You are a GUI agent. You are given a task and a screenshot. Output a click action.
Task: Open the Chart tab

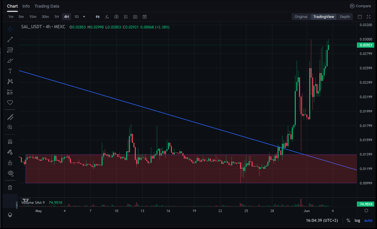pyautogui.click(x=13, y=6)
